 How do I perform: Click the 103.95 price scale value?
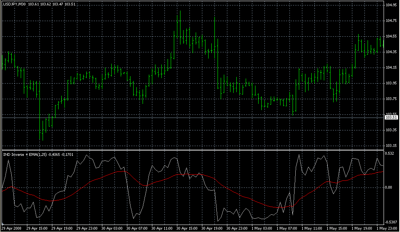coord(391,83)
